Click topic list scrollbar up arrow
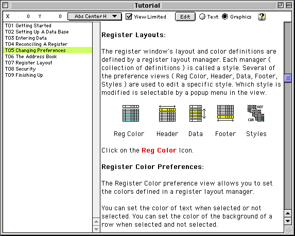 tap(96, 222)
